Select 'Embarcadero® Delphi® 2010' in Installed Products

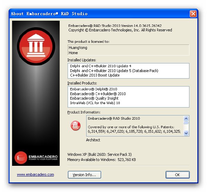93,89
